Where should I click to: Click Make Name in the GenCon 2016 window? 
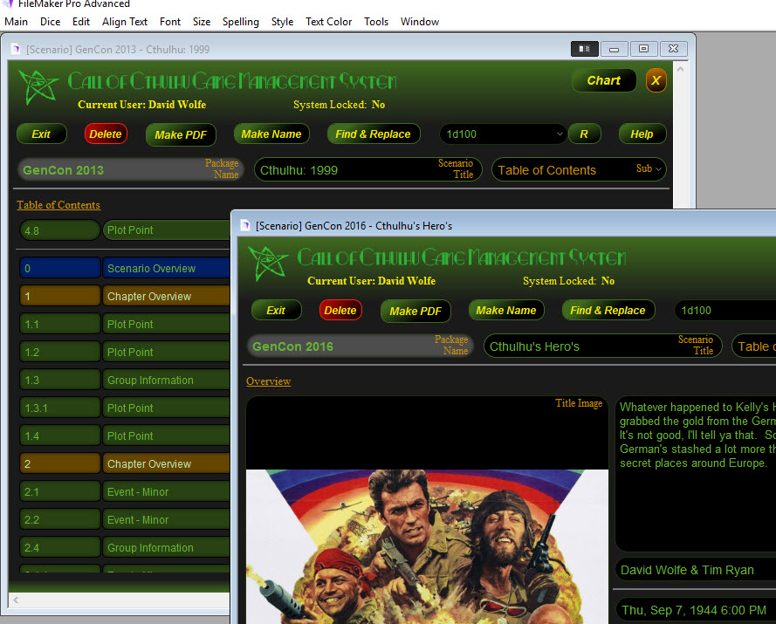(x=506, y=311)
